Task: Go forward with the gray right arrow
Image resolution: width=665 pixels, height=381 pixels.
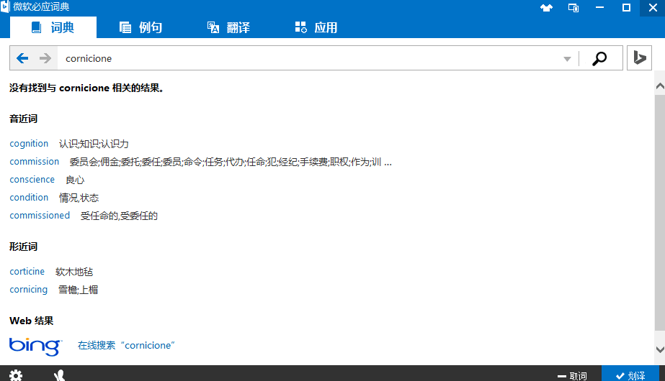Action: pos(45,58)
